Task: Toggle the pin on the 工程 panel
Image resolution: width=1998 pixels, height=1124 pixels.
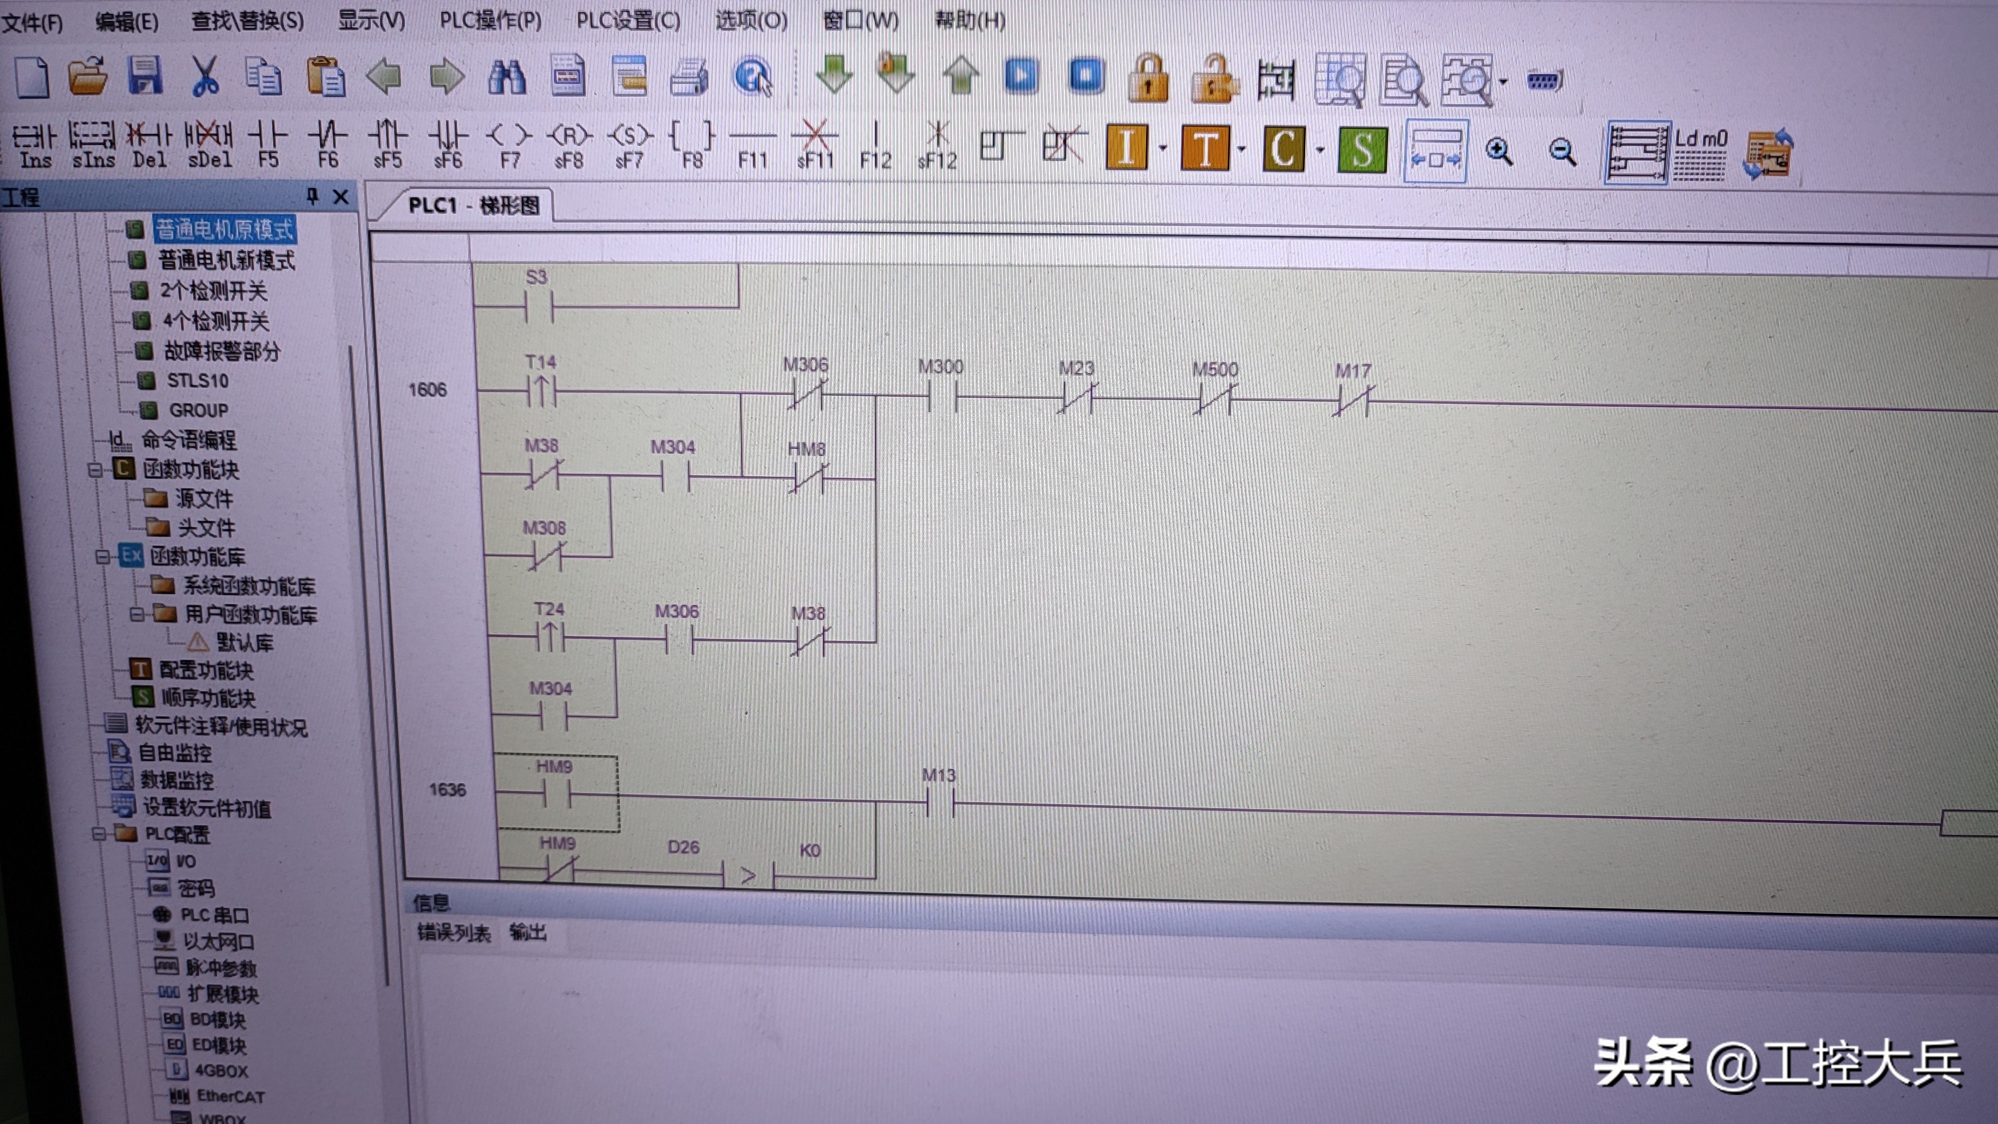Action: pos(313,196)
